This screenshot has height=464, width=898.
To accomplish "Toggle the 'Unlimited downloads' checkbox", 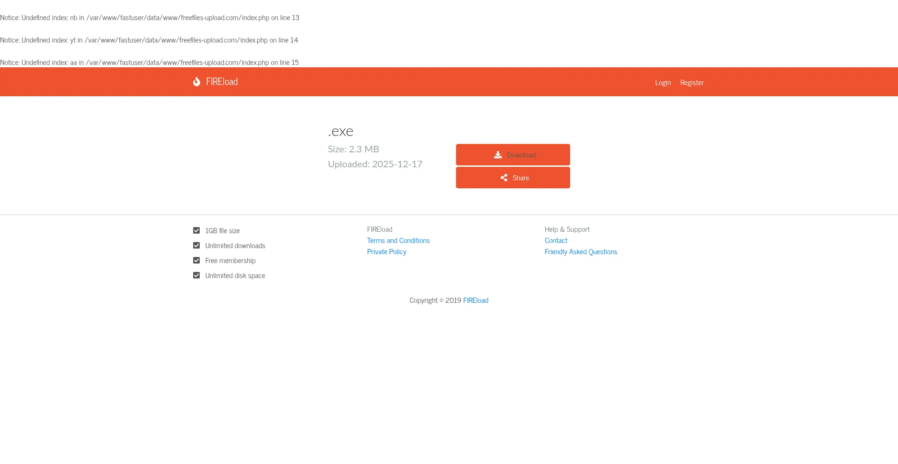I will tap(196, 245).
